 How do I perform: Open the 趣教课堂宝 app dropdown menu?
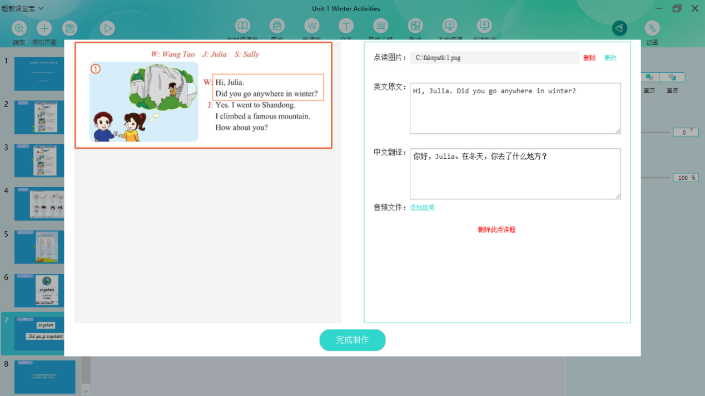pyautogui.click(x=22, y=8)
